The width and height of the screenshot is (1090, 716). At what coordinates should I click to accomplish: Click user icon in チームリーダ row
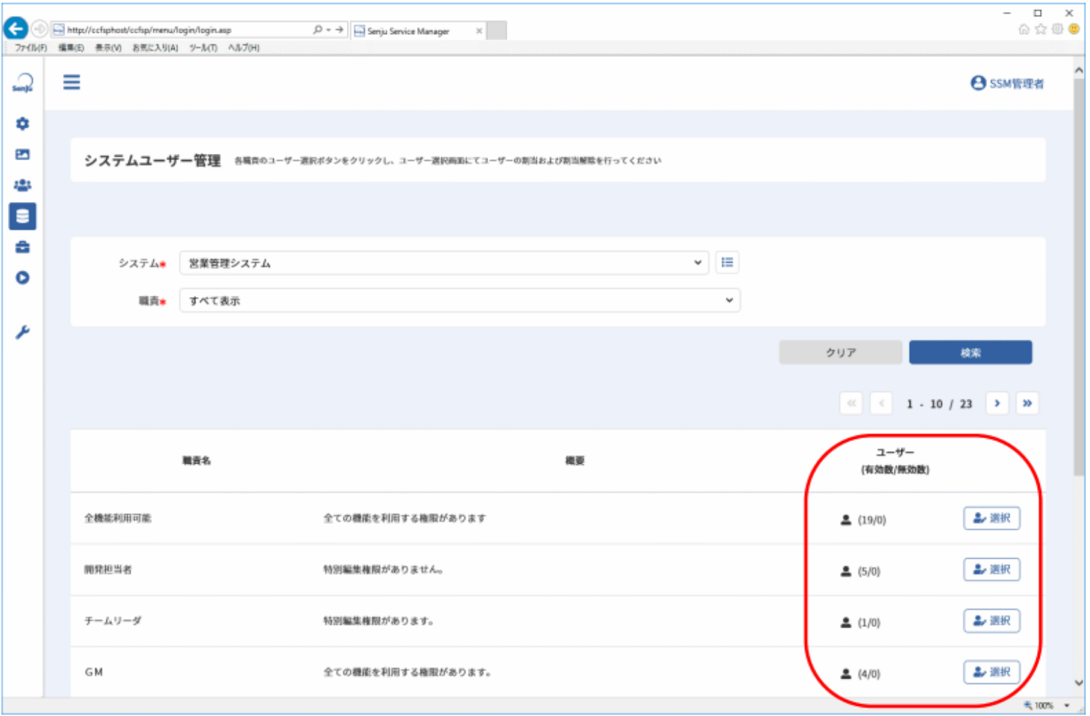tap(846, 623)
